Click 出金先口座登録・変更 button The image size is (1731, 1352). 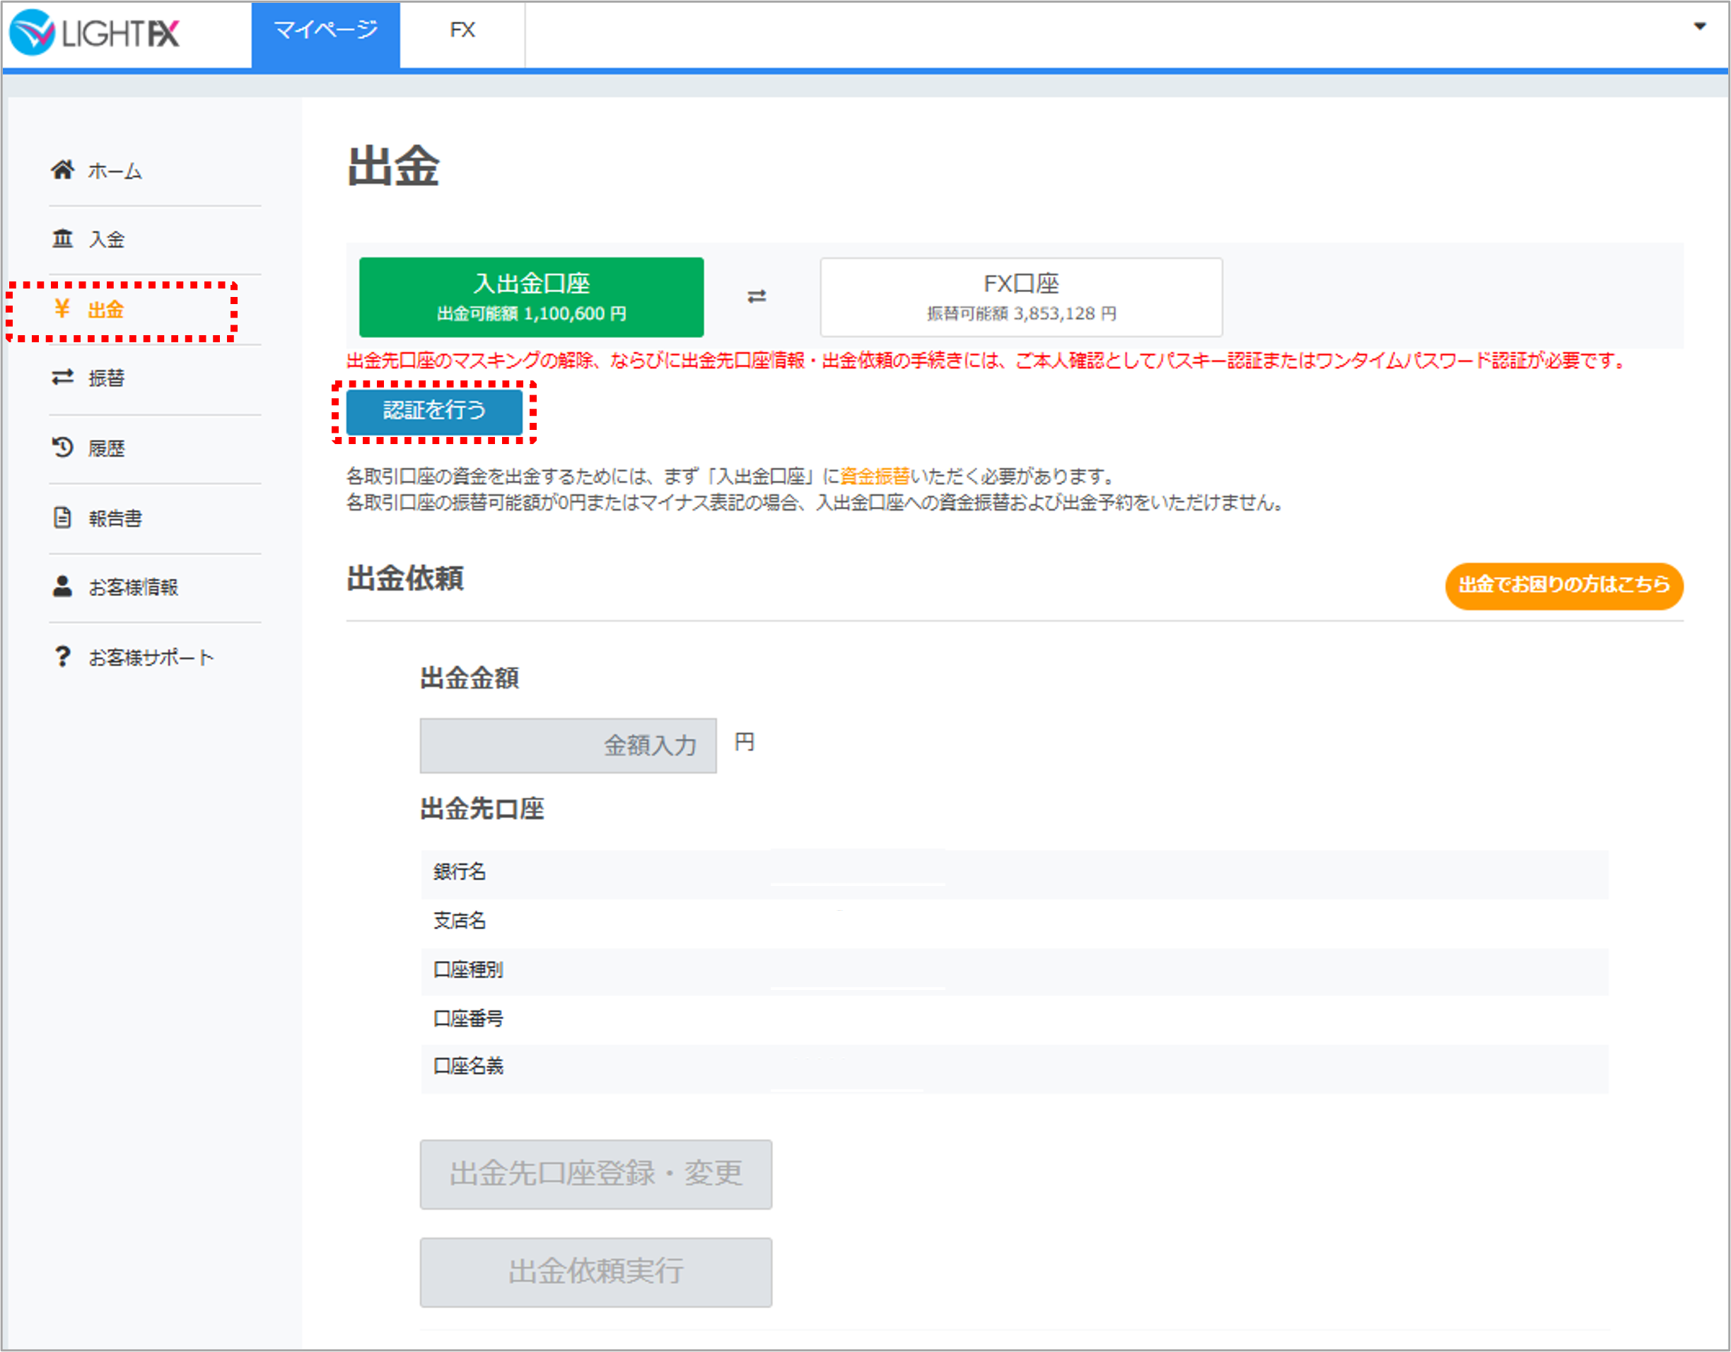click(x=595, y=1175)
